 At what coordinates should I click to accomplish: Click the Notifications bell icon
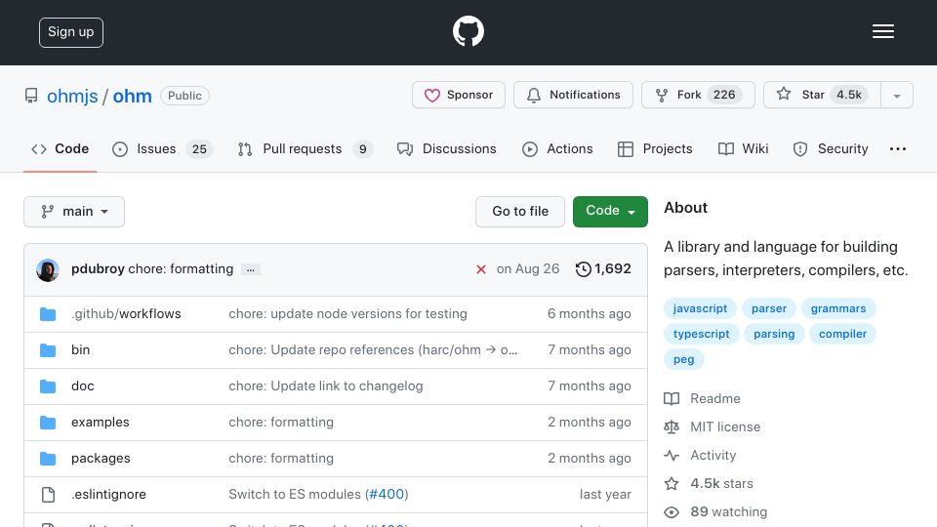pyautogui.click(x=534, y=95)
